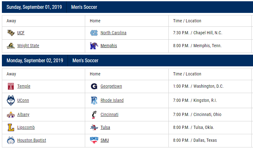Click the Rhode Island R logo
This screenshot has height=149, width=253.
pos(94,100)
